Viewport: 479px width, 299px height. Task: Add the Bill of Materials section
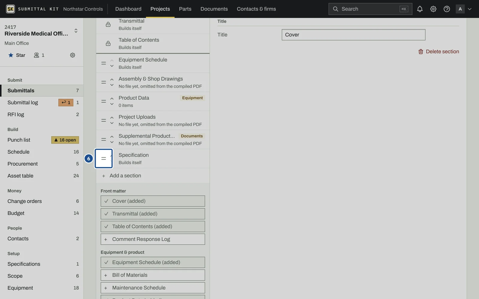pyautogui.click(x=153, y=275)
